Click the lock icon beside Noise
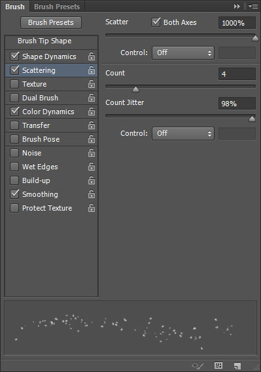The image size is (261, 372). point(92,153)
